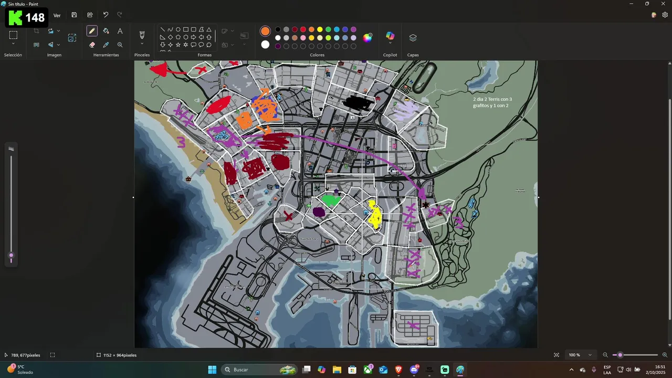Open the Ver menu
Image resolution: width=672 pixels, height=378 pixels.
pyautogui.click(x=57, y=15)
